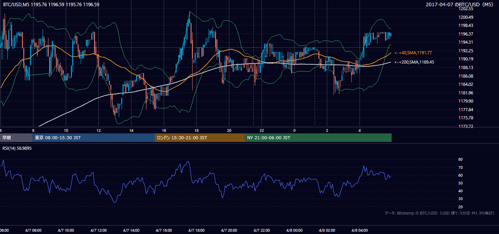The width and height of the screenshot is (499, 234).
Task: Click the 4/7 14:00 time label
Action: tap(132, 230)
